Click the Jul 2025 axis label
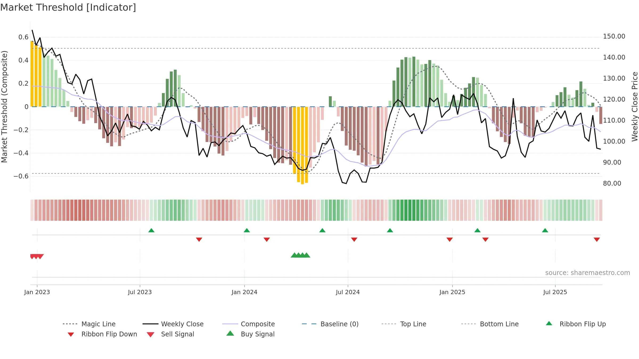The image size is (639, 359). [555, 292]
